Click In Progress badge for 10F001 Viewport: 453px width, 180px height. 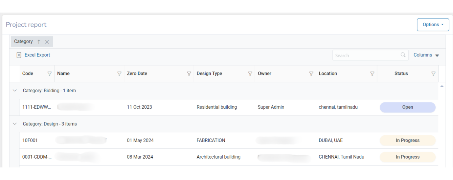pos(407,141)
